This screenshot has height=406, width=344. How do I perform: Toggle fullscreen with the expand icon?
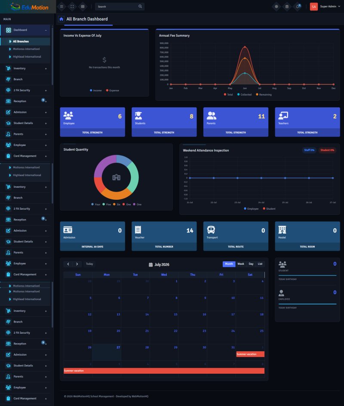click(x=72, y=6)
